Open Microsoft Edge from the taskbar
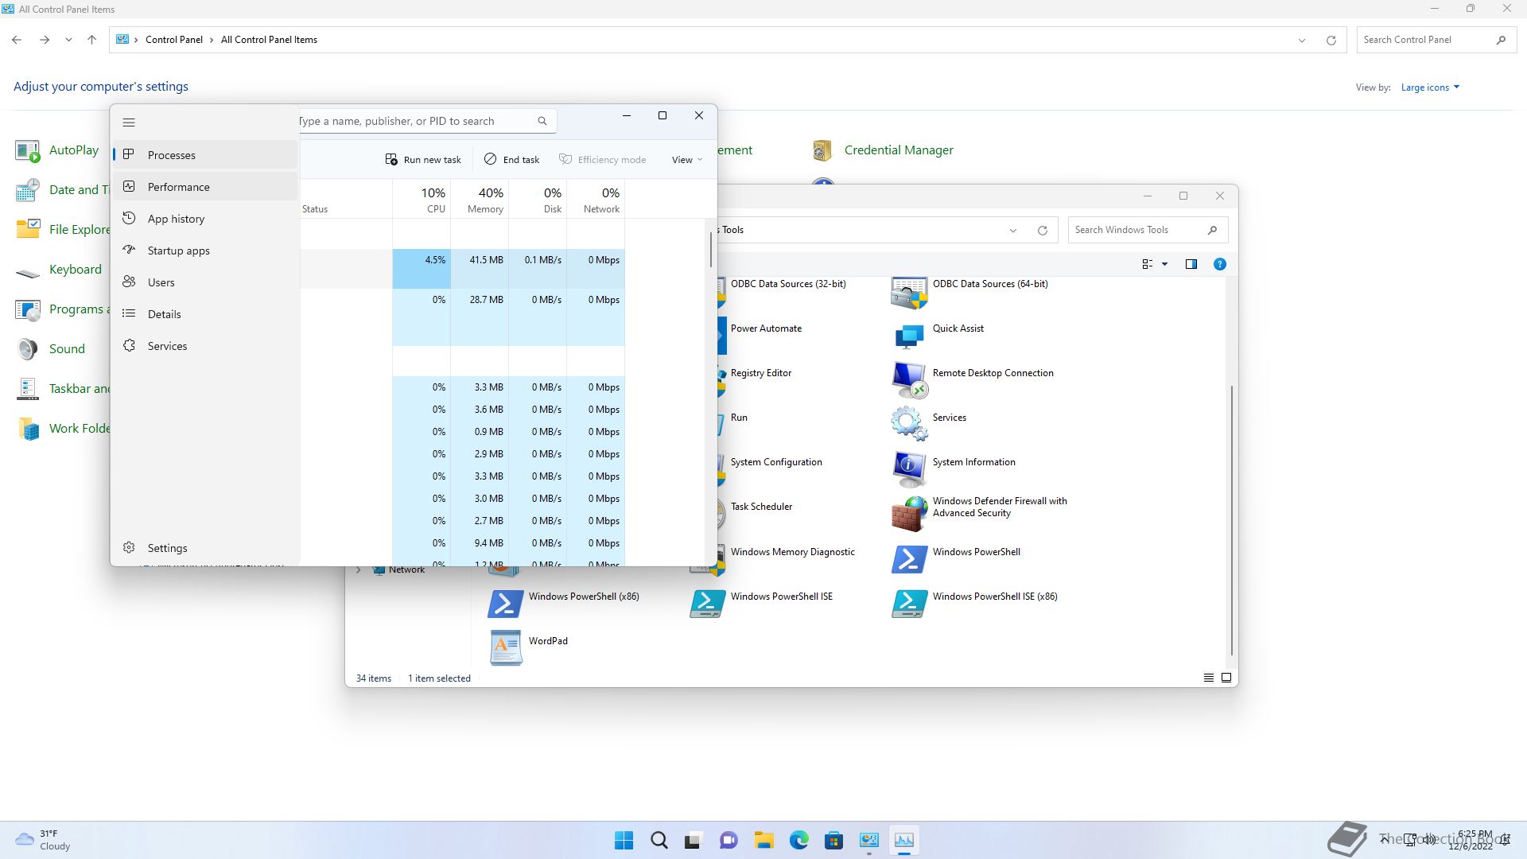Image resolution: width=1527 pixels, height=859 pixels. pyautogui.click(x=798, y=840)
